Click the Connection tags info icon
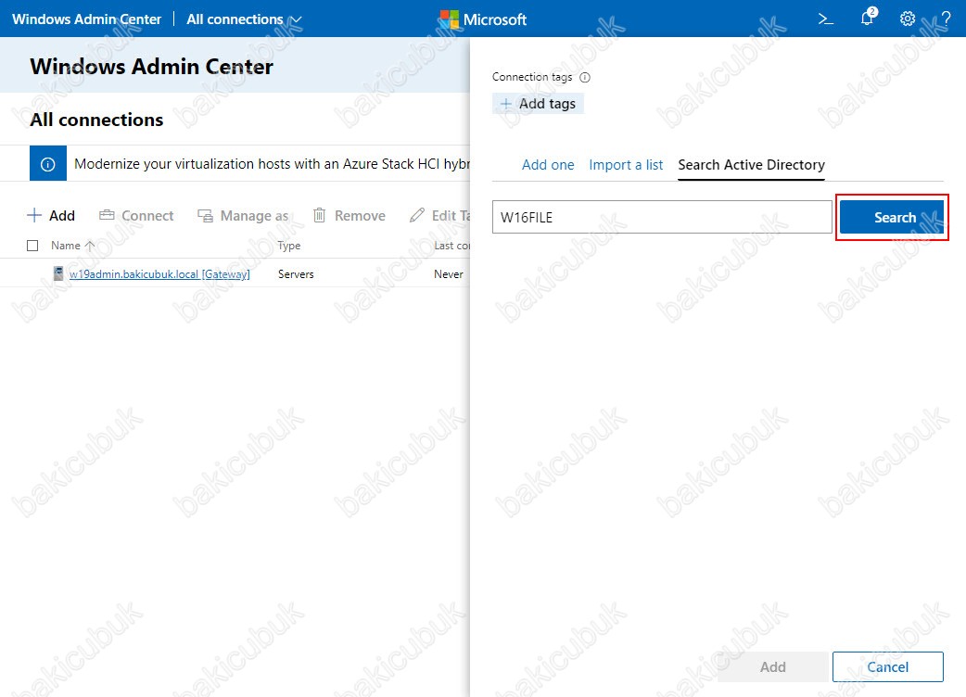Screen dimensions: 966x697 585,77
